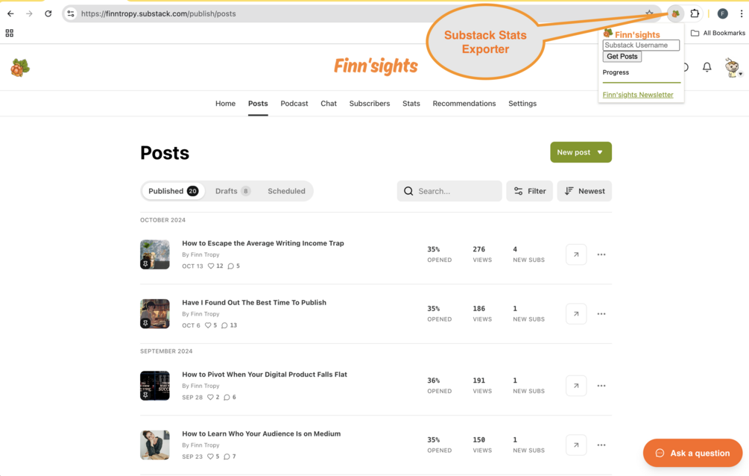Open the Settings tab

click(x=522, y=104)
